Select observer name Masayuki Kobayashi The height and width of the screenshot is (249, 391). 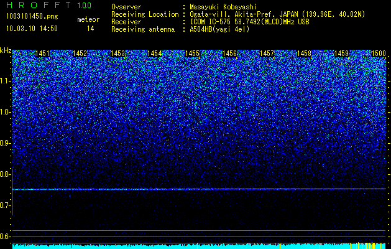[x=223, y=7]
